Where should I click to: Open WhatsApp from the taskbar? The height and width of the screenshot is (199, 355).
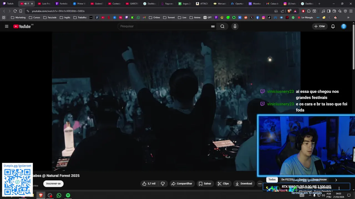[x=59, y=195]
